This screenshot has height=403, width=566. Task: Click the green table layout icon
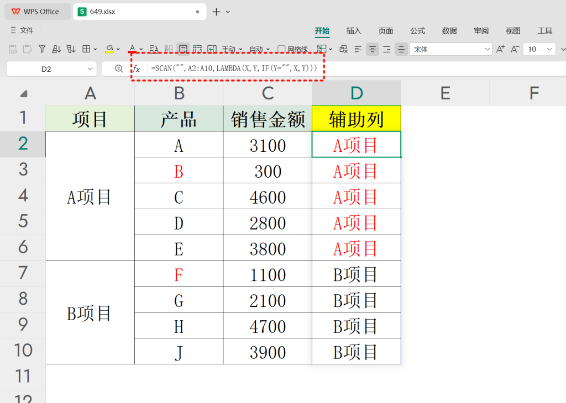click(197, 49)
